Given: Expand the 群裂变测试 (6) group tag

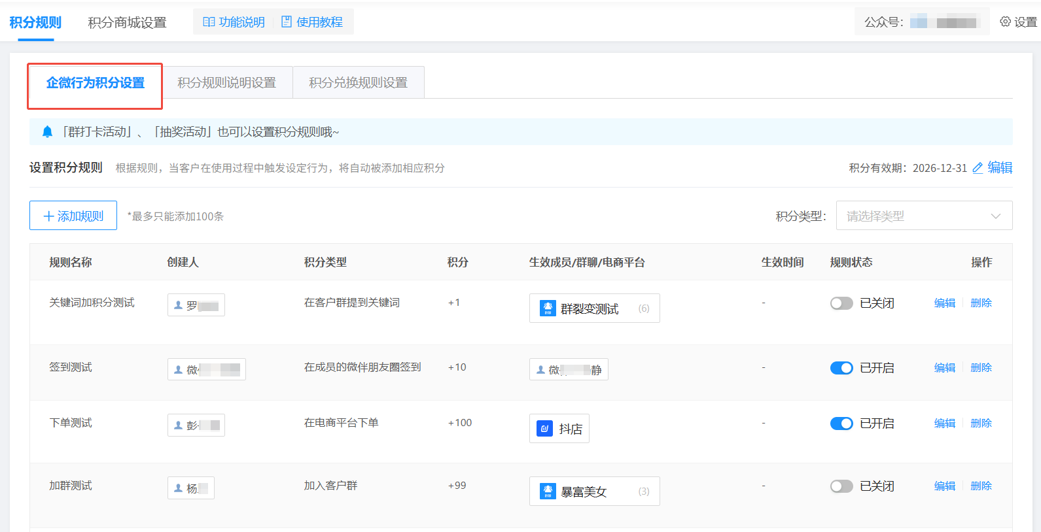Looking at the screenshot, I should pyautogui.click(x=594, y=308).
